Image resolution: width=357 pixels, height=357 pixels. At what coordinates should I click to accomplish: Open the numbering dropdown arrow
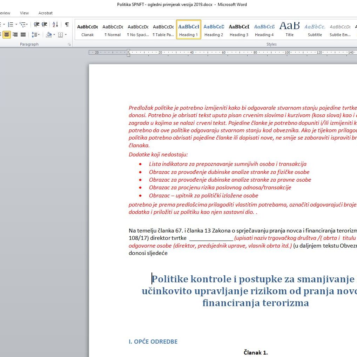point(16,25)
